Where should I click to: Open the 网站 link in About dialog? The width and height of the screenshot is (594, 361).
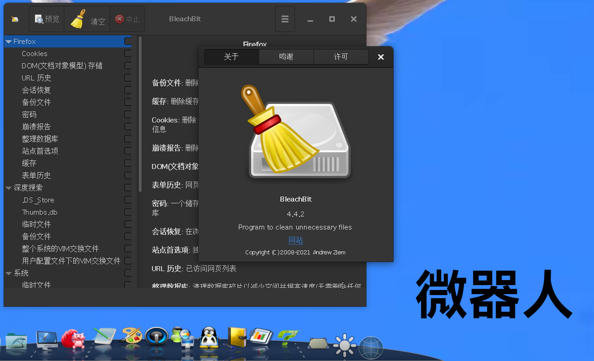pyautogui.click(x=295, y=240)
